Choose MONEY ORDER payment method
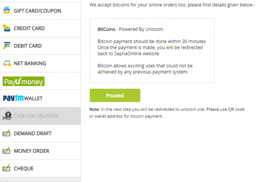273x182 pixels. tap(40, 151)
